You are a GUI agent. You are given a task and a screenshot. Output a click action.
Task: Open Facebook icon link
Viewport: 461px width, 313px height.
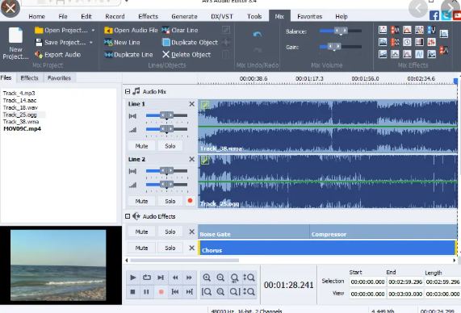point(434,15)
